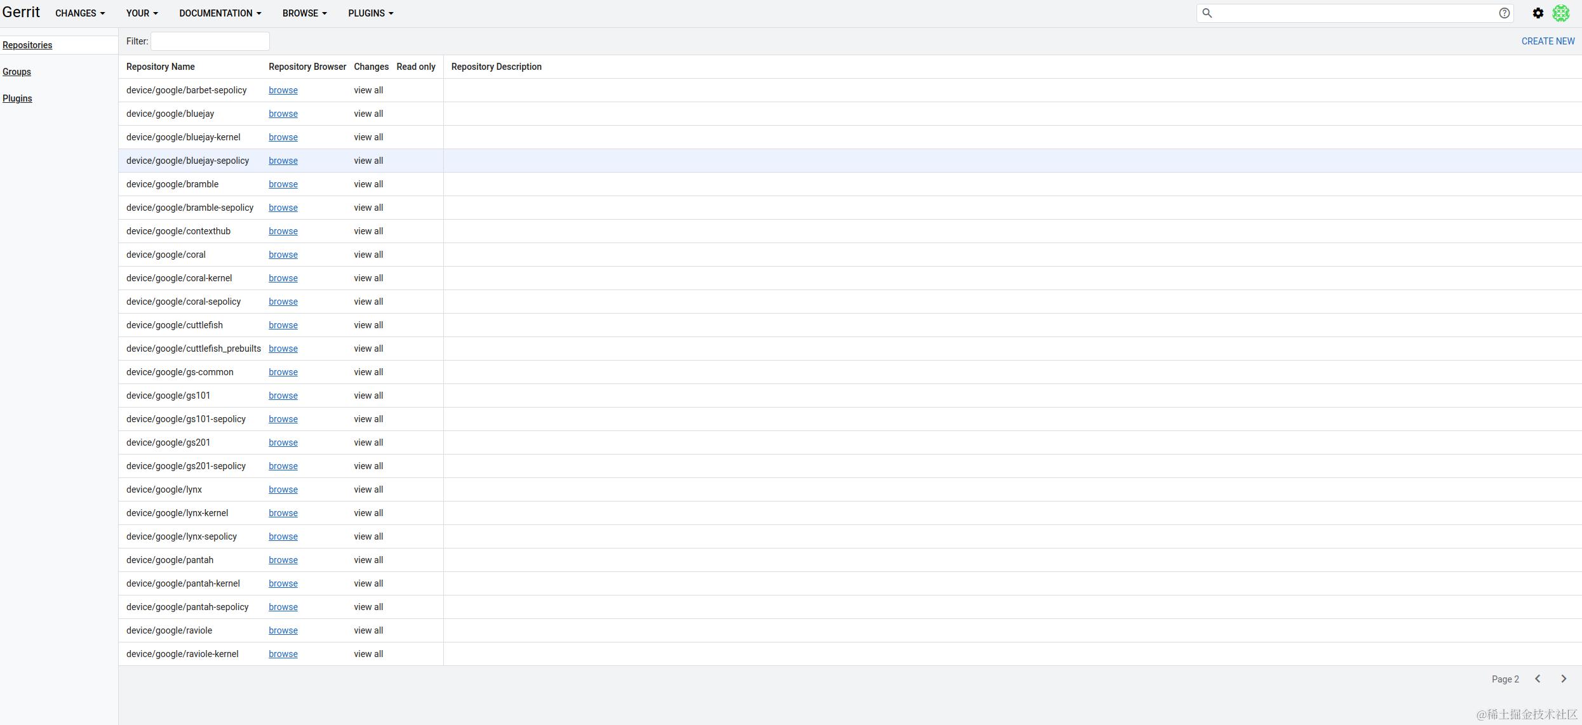The height and width of the screenshot is (725, 1582).
Task: Open the PLUGINS menu
Action: 370,13
